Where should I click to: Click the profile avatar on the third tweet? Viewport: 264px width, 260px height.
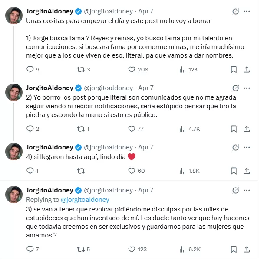[14, 151]
